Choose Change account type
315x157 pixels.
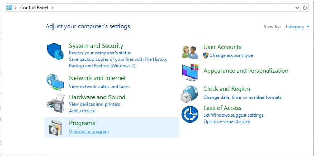coord(231,56)
